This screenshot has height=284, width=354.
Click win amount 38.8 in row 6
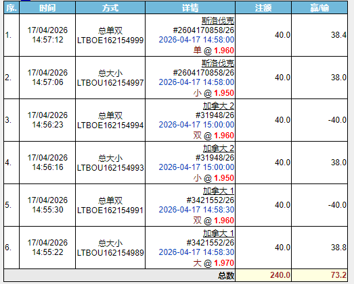338,248
